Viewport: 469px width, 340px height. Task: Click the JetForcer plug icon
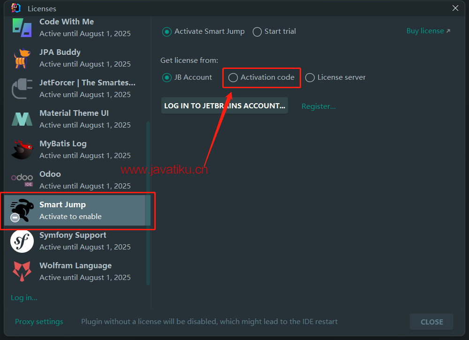(22, 89)
